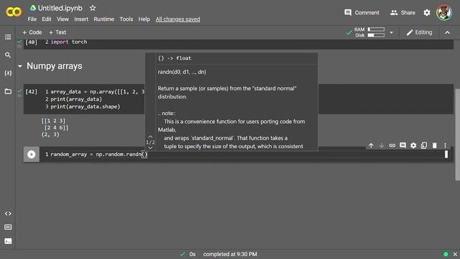Open the terminal panel icon
This screenshot has width=460, height=259.
click(x=8, y=241)
